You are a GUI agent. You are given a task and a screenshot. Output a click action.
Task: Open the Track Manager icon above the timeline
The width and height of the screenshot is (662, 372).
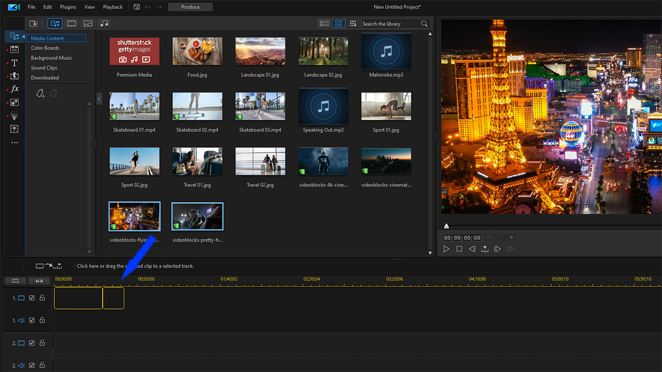click(15, 281)
